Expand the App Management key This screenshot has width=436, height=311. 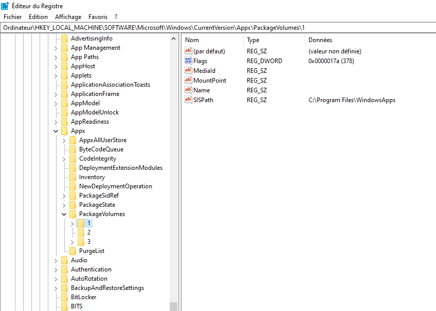coord(56,48)
